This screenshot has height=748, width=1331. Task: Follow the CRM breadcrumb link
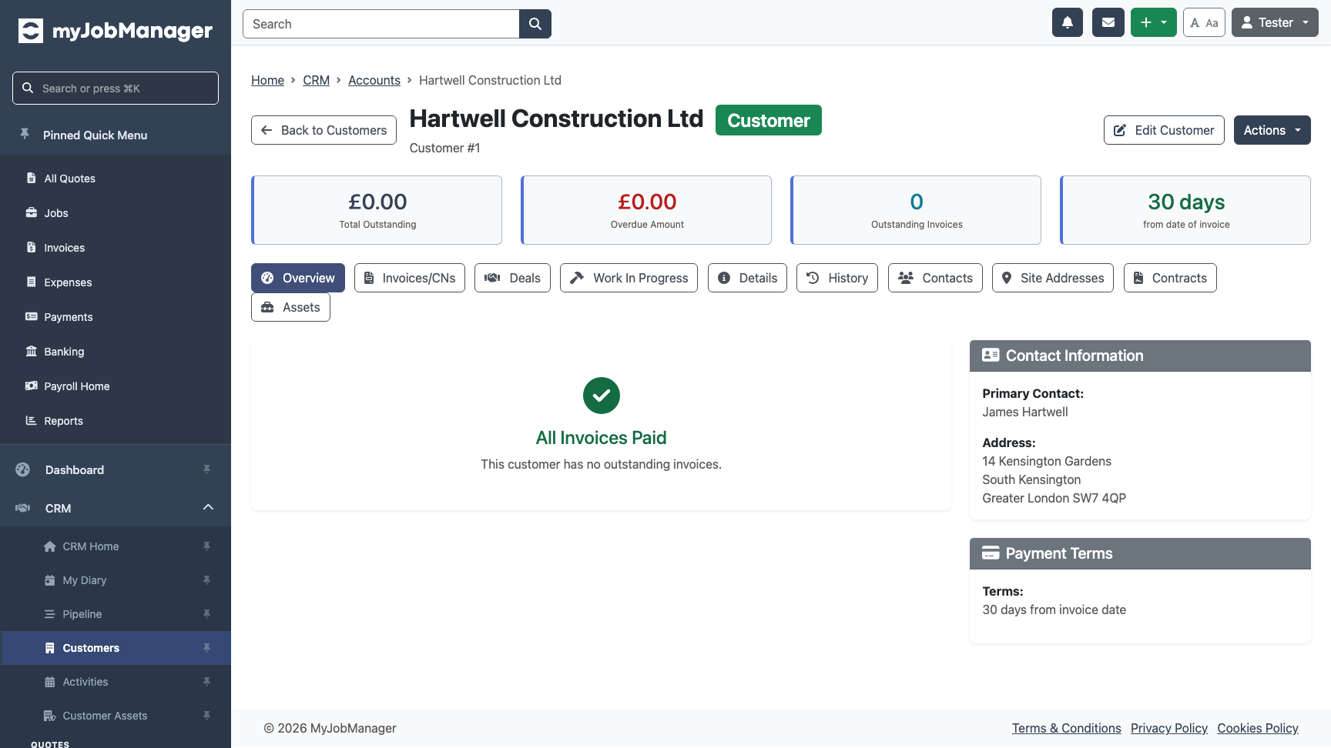coord(316,80)
